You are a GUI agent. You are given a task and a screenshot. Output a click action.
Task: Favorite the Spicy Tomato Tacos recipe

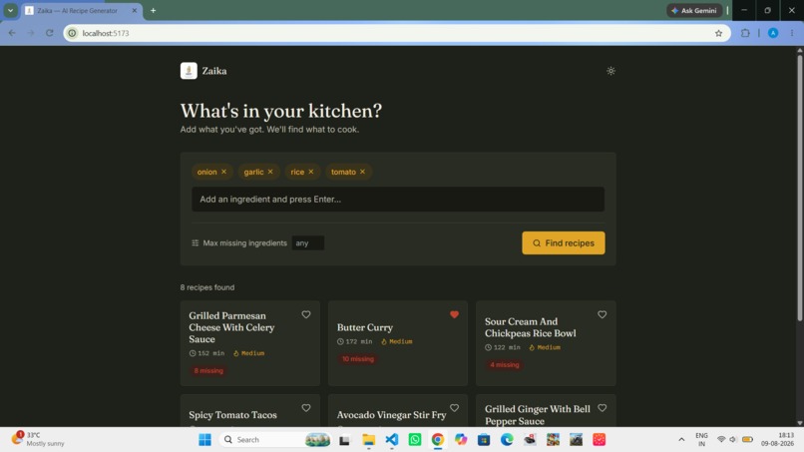[306, 408]
